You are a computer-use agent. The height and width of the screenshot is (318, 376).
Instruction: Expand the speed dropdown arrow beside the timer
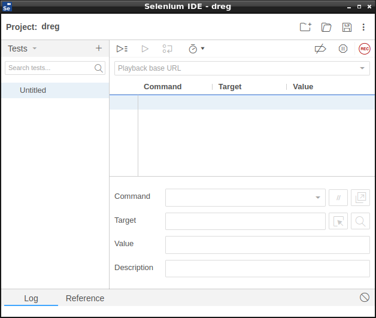tap(202, 49)
